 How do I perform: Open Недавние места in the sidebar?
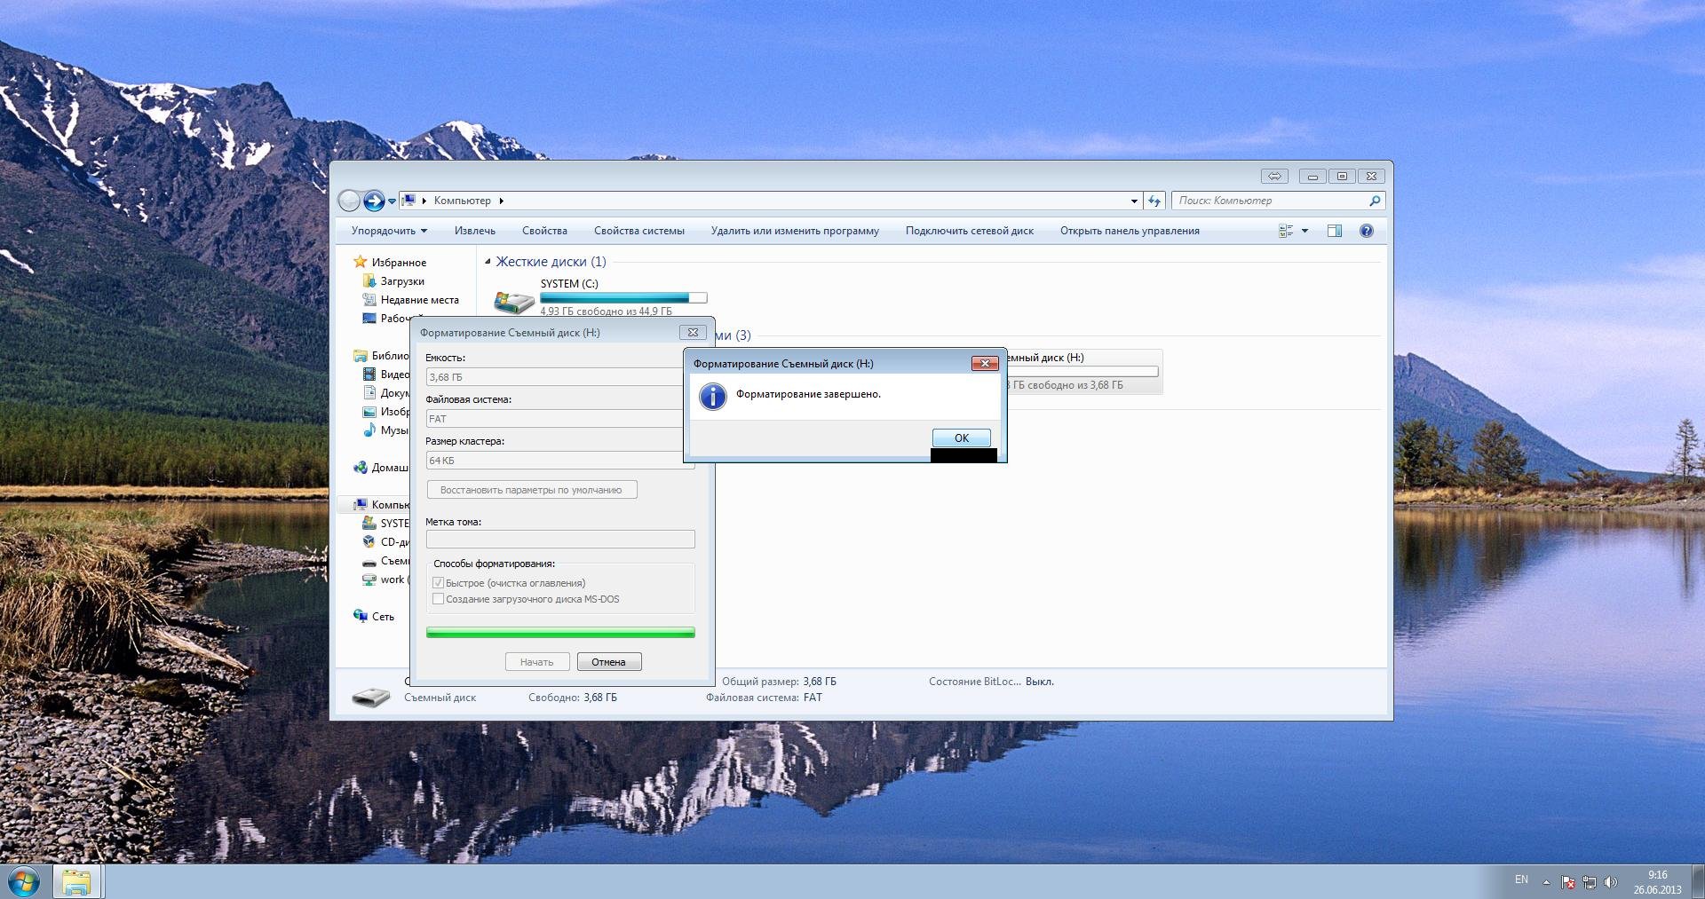(411, 300)
